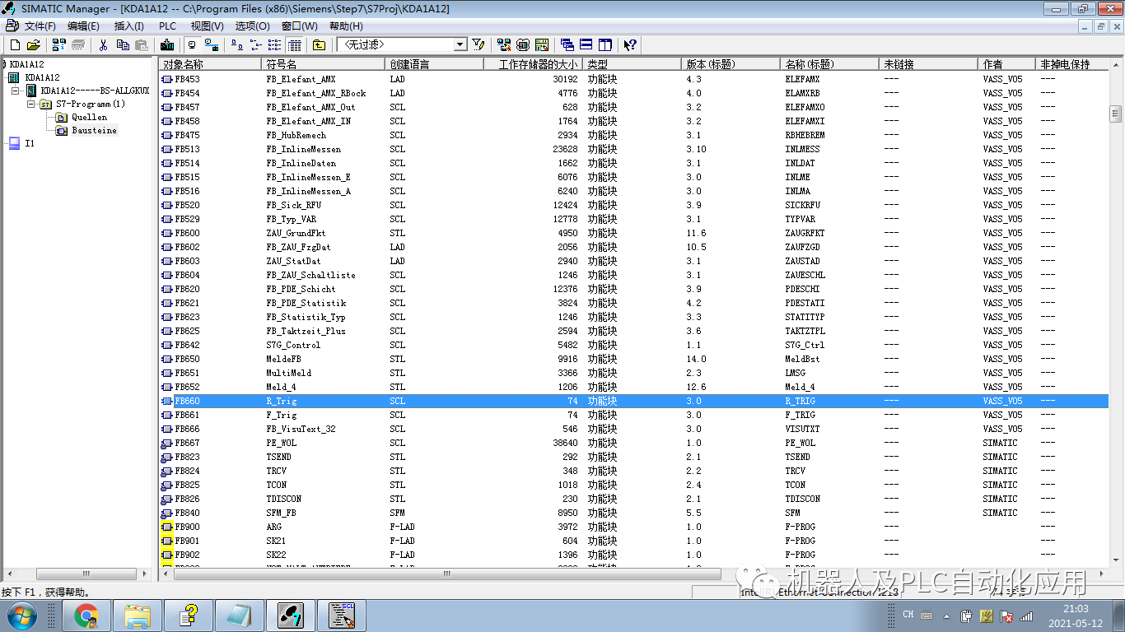This screenshot has height=632, width=1125.
Task: Click the Accessible Nodes toolbar icon
Action: 58,44
